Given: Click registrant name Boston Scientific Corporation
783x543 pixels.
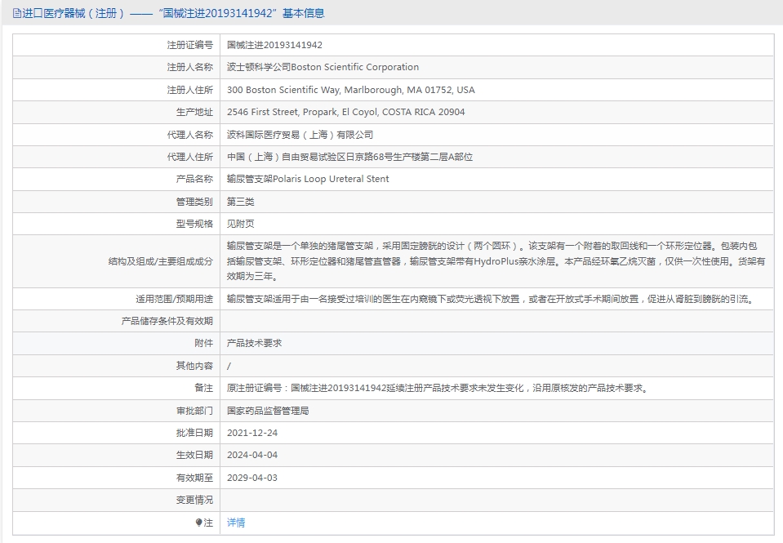Looking at the screenshot, I should (323, 68).
